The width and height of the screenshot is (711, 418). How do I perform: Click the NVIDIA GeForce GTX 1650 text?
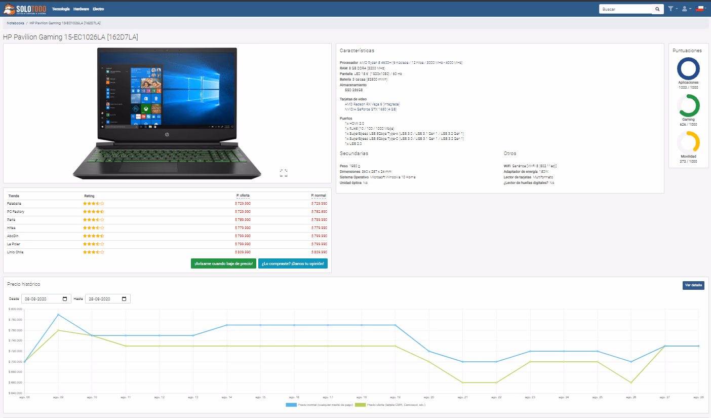(371, 109)
